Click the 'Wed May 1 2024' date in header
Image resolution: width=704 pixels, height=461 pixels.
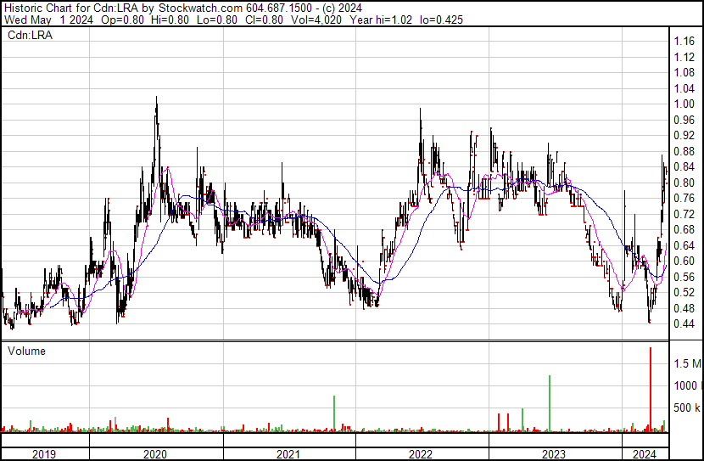coord(48,20)
